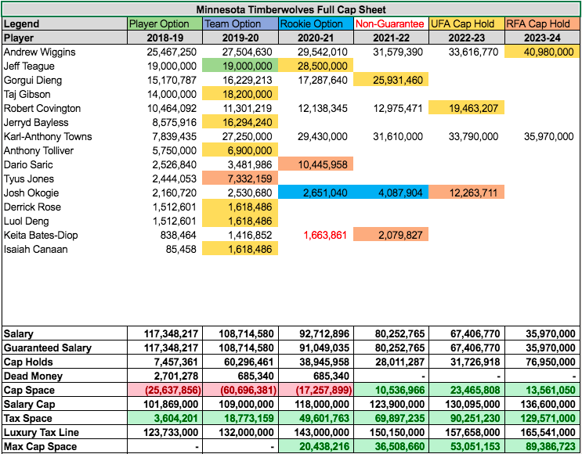582x454 pixels.
Task: Click the 2019-20 column header
Action: click(240, 38)
